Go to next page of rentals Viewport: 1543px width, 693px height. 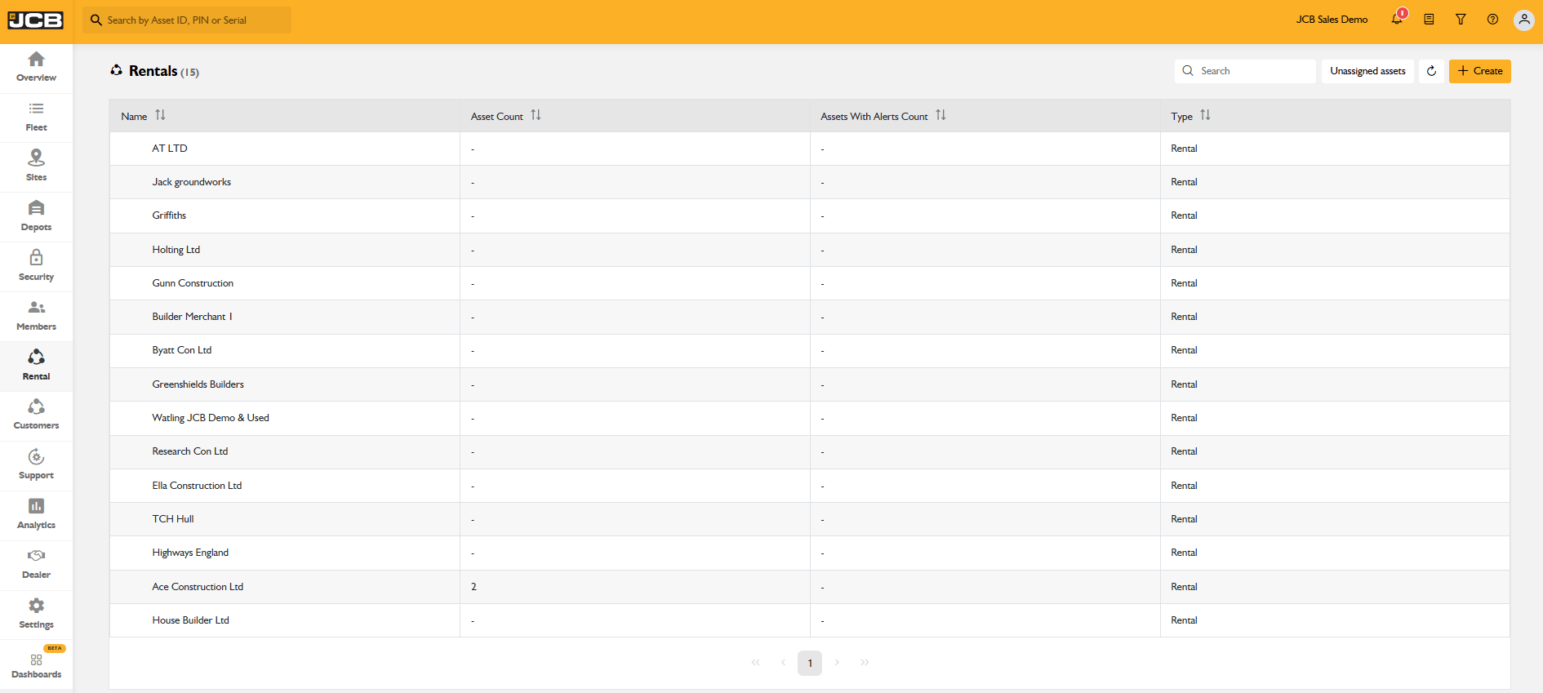pyautogui.click(x=837, y=663)
